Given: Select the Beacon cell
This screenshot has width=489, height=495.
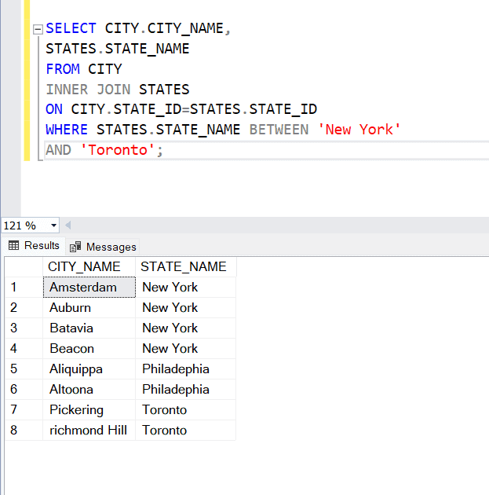Looking at the screenshot, I should 89,349.
